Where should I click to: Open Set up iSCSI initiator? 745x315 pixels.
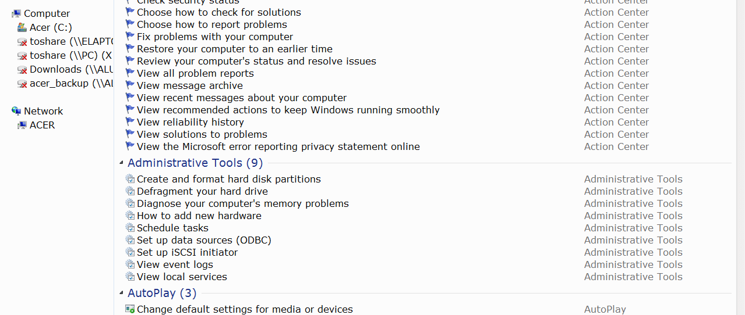[x=187, y=252]
